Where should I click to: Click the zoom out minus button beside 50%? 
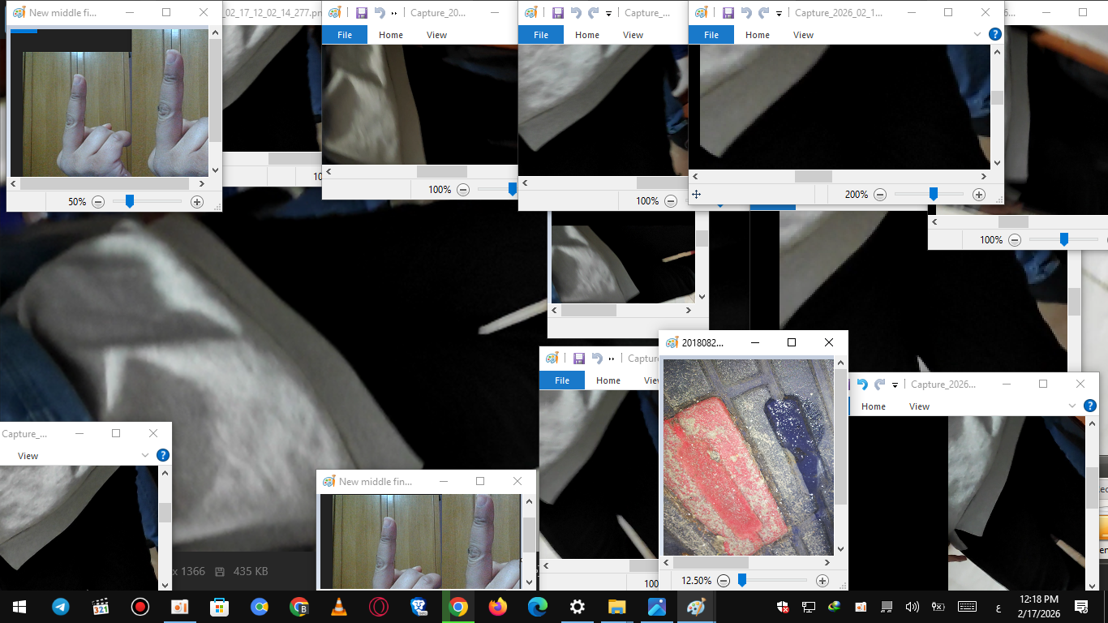click(98, 201)
